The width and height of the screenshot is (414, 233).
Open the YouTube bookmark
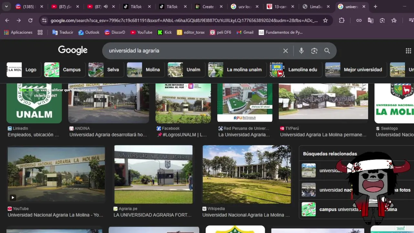coord(141,32)
